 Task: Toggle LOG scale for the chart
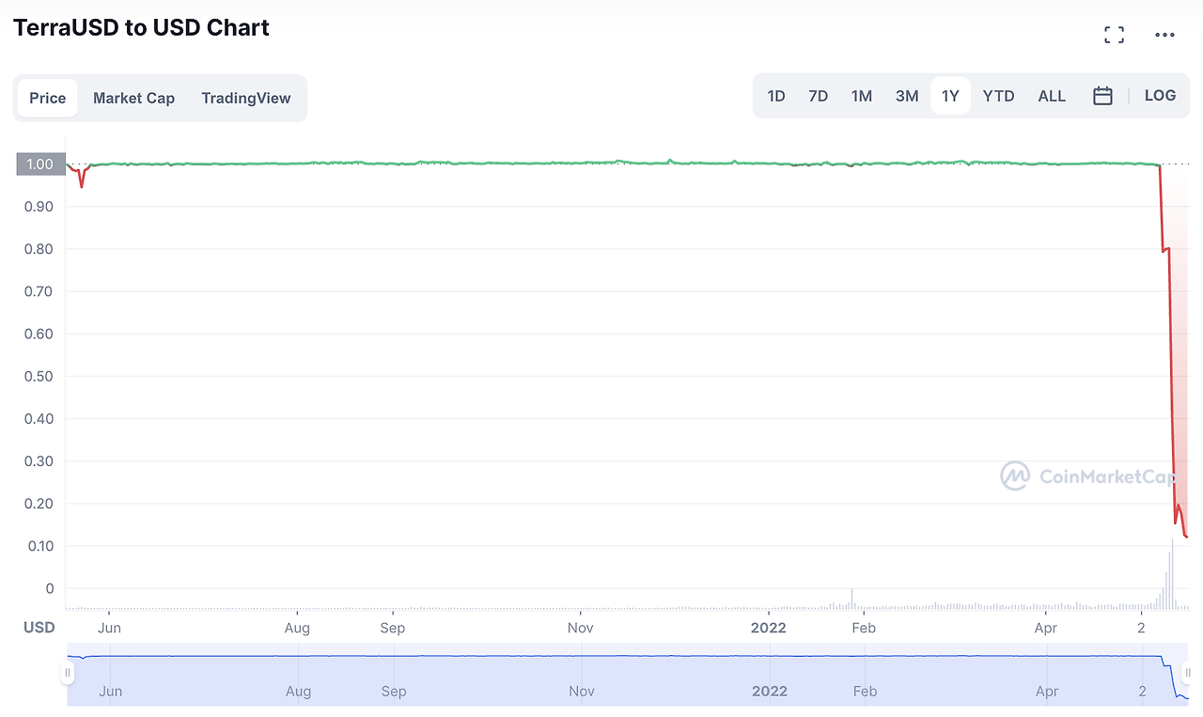(x=1160, y=96)
